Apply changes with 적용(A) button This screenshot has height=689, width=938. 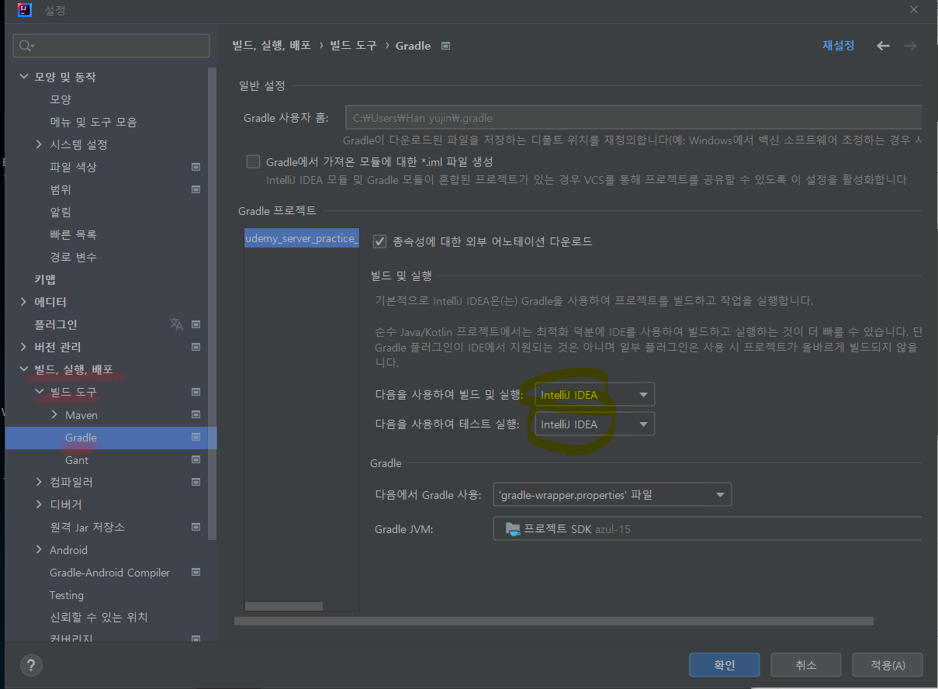tap(888, 665)
